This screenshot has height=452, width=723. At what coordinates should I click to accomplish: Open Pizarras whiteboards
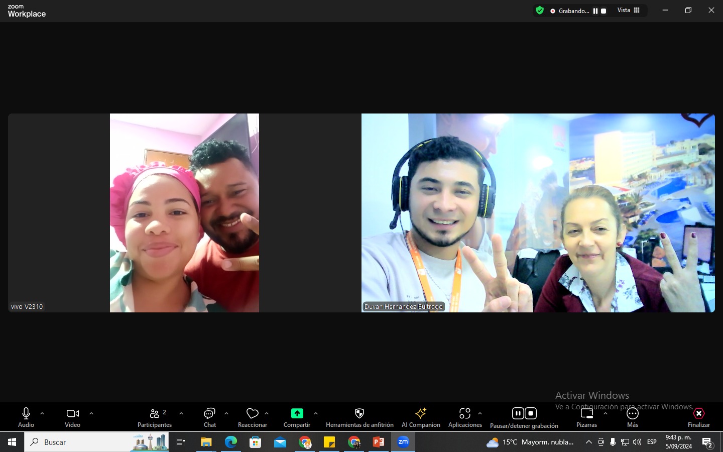[x=586, y=417]
